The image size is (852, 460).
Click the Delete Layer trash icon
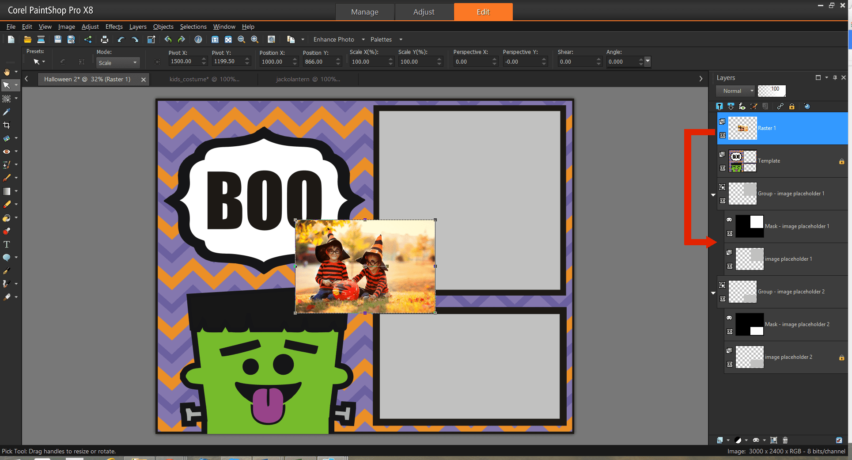point(785,440)
